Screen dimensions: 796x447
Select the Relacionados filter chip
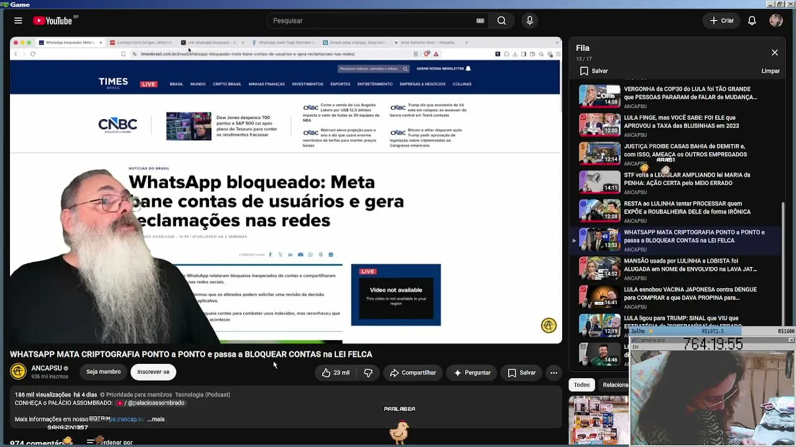[x=614, y=385]
